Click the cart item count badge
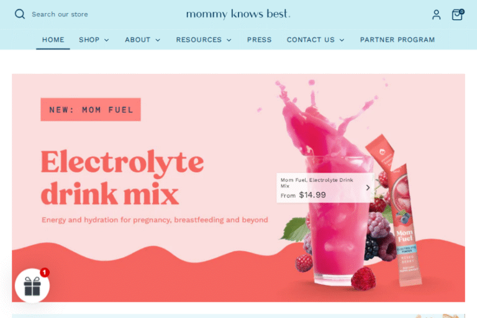 [461, 12]
